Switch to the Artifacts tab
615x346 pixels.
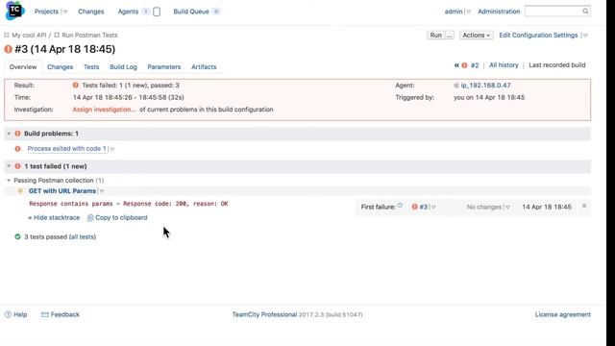pos(204,67)
